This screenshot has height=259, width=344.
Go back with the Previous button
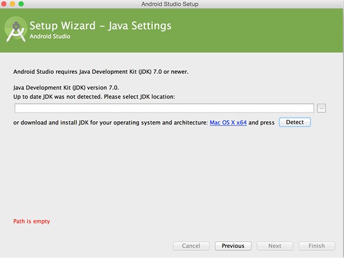pos(233,246)
